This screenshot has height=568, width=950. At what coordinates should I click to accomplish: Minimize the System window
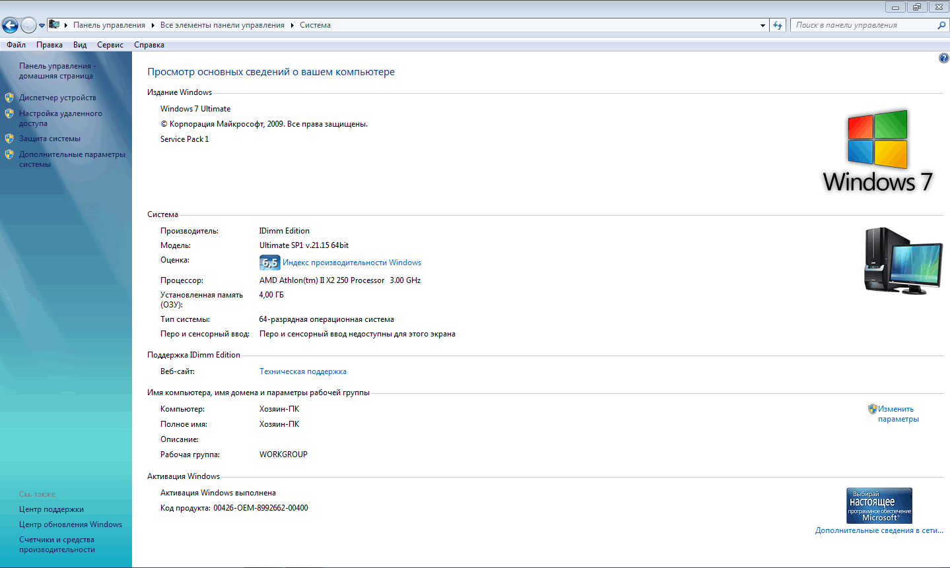(x=895, y=7)
